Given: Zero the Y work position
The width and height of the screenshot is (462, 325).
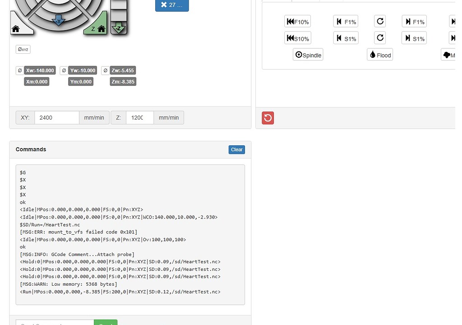Looking at the screenshot, I should (x=64, y=70).
